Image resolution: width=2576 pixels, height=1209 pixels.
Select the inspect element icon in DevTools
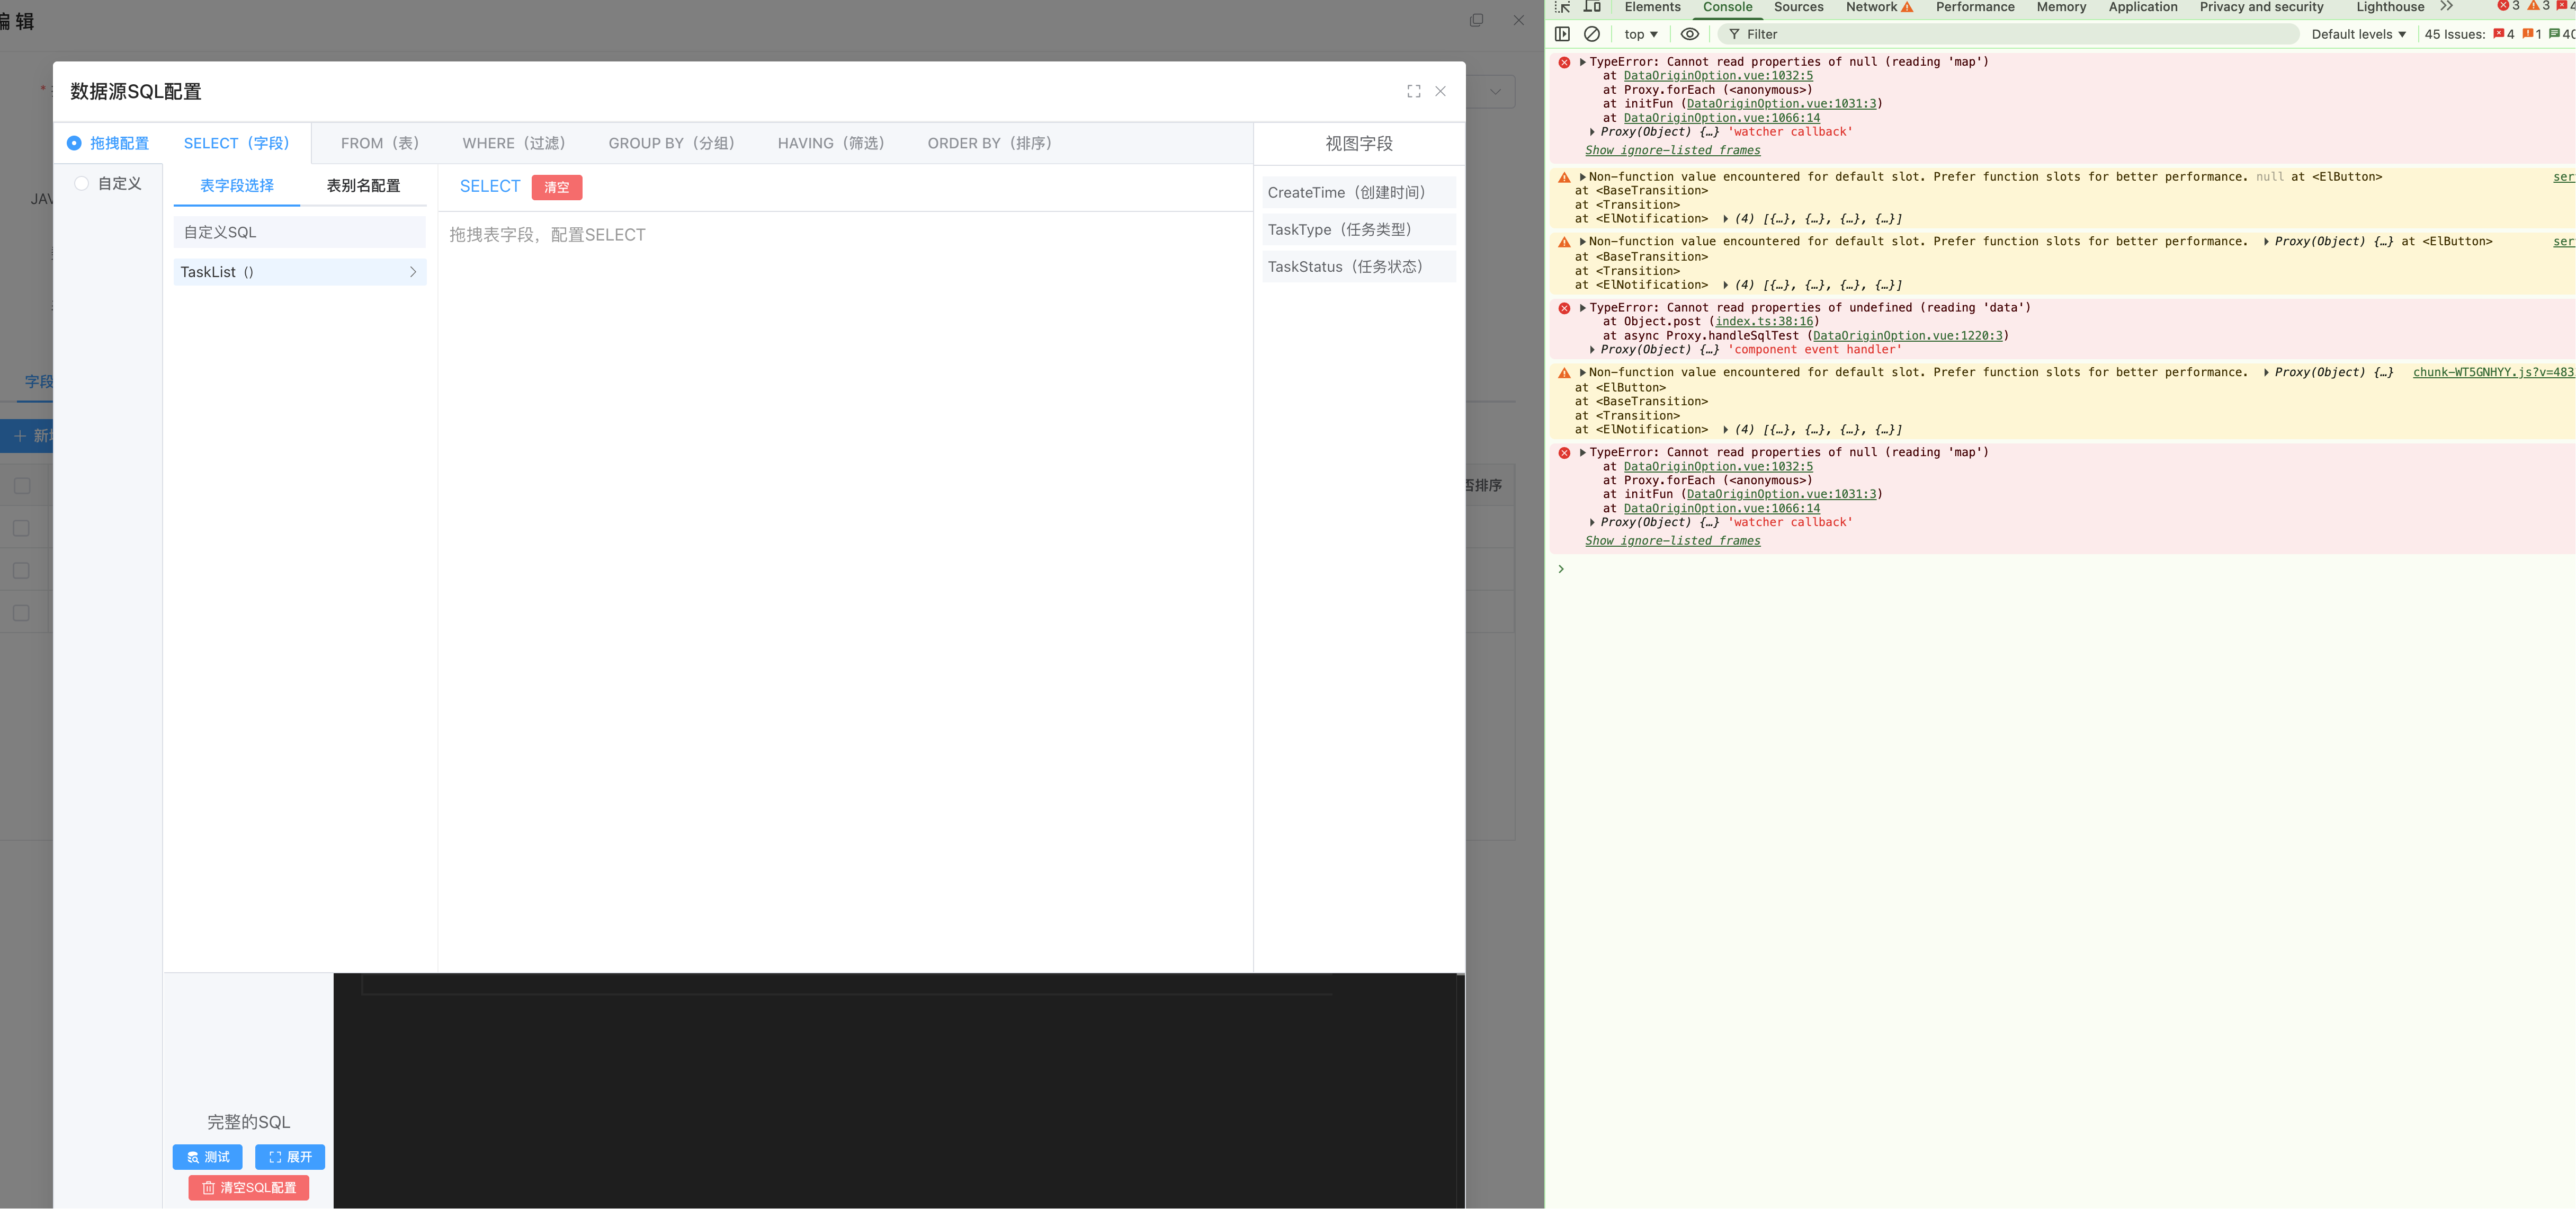click(x=1563, y=7)
